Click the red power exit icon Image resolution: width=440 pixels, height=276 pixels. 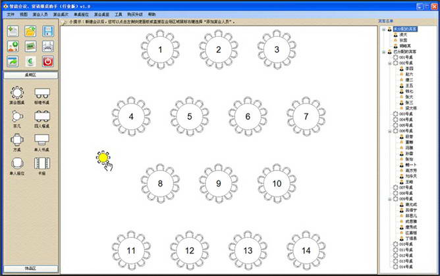pos(48,61)
